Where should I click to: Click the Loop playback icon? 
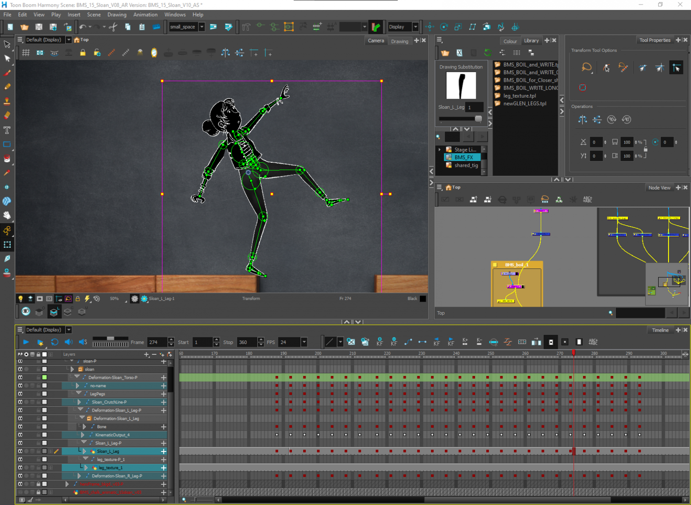[54, 342]
